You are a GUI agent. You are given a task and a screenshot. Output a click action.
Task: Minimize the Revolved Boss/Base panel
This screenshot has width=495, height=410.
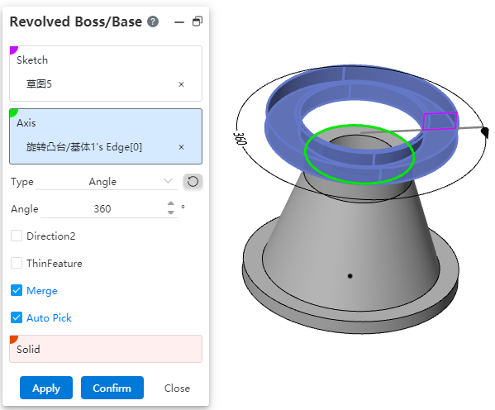pos(179,22)
